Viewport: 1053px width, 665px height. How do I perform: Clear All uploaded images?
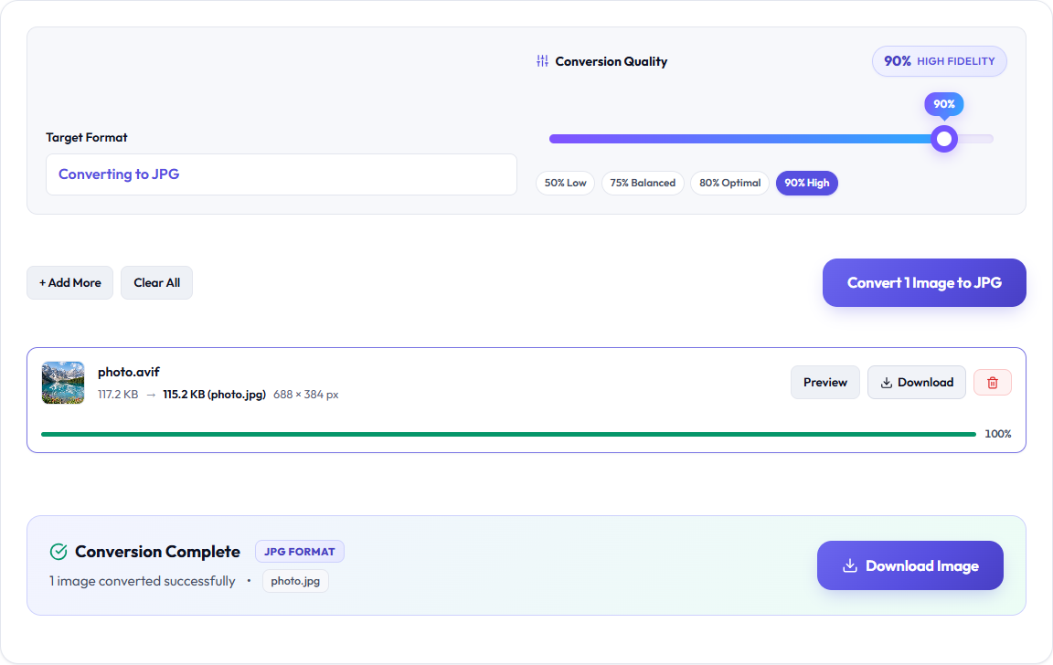pos(156,282)
